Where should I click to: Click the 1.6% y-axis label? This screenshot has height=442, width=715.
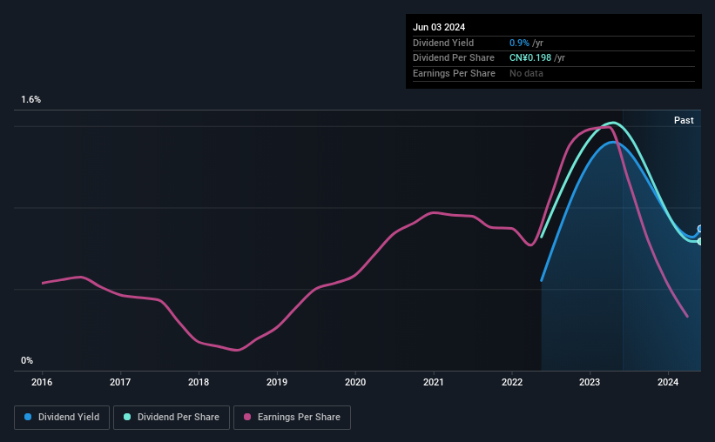pyautogui.click(x=31, y=99)
